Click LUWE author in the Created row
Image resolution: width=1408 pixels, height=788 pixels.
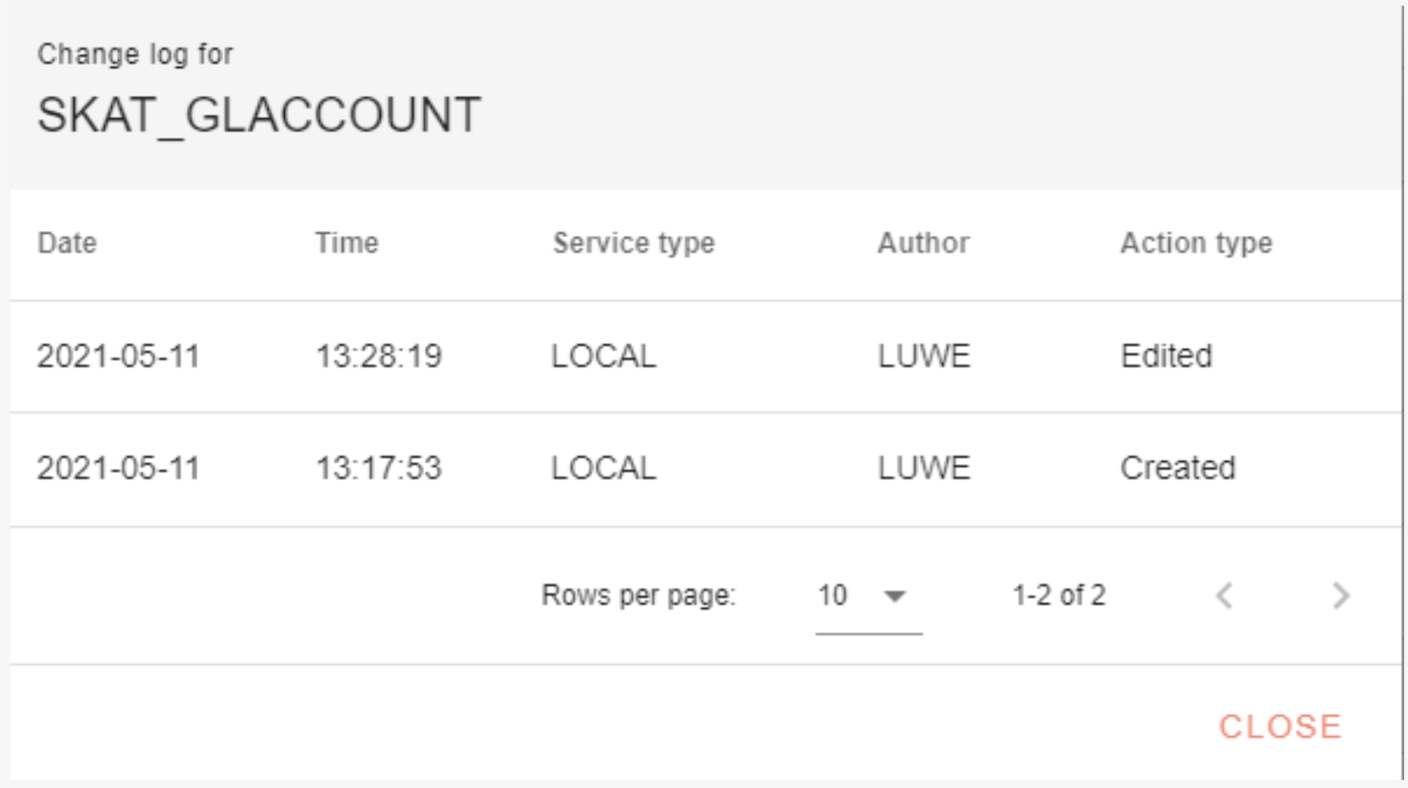[x=924, y=468]
